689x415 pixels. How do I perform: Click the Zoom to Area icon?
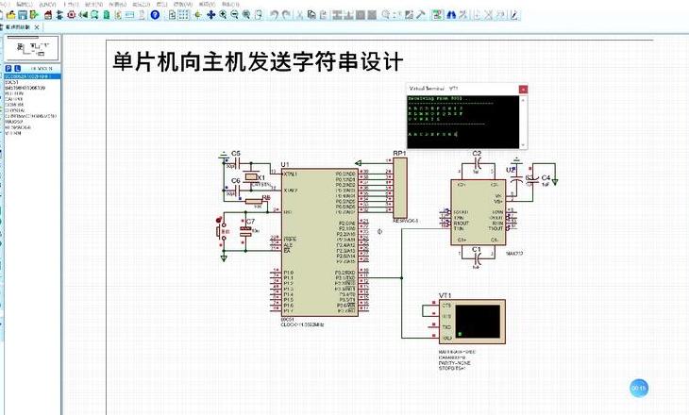point(259,15)
